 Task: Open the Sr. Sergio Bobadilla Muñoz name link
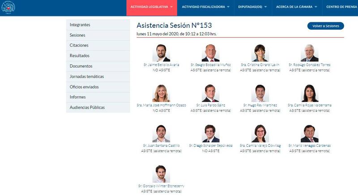click(210, 65)
